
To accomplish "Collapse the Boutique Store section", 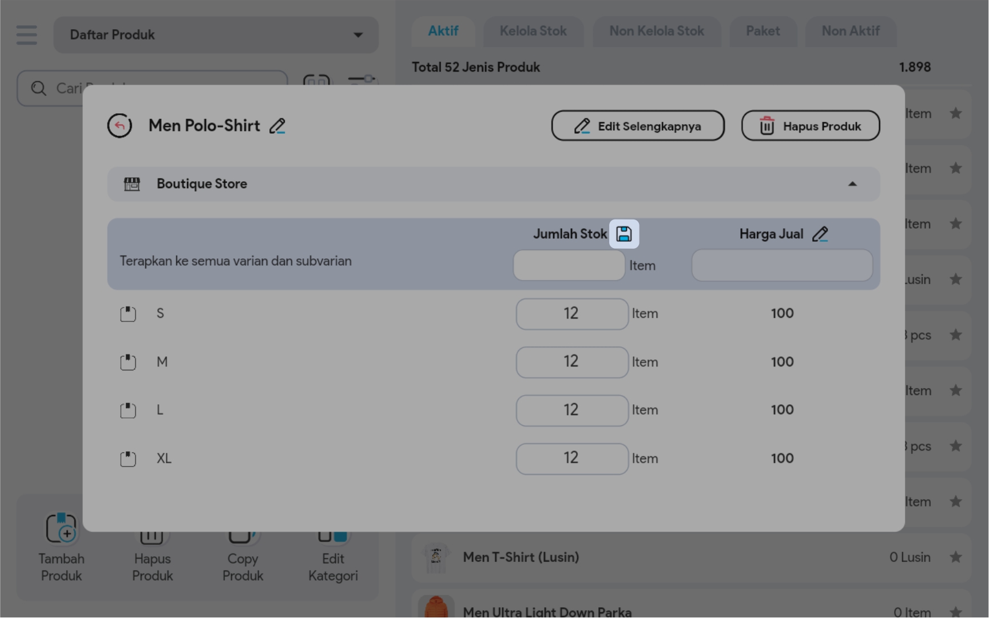I will click(852, 184).
